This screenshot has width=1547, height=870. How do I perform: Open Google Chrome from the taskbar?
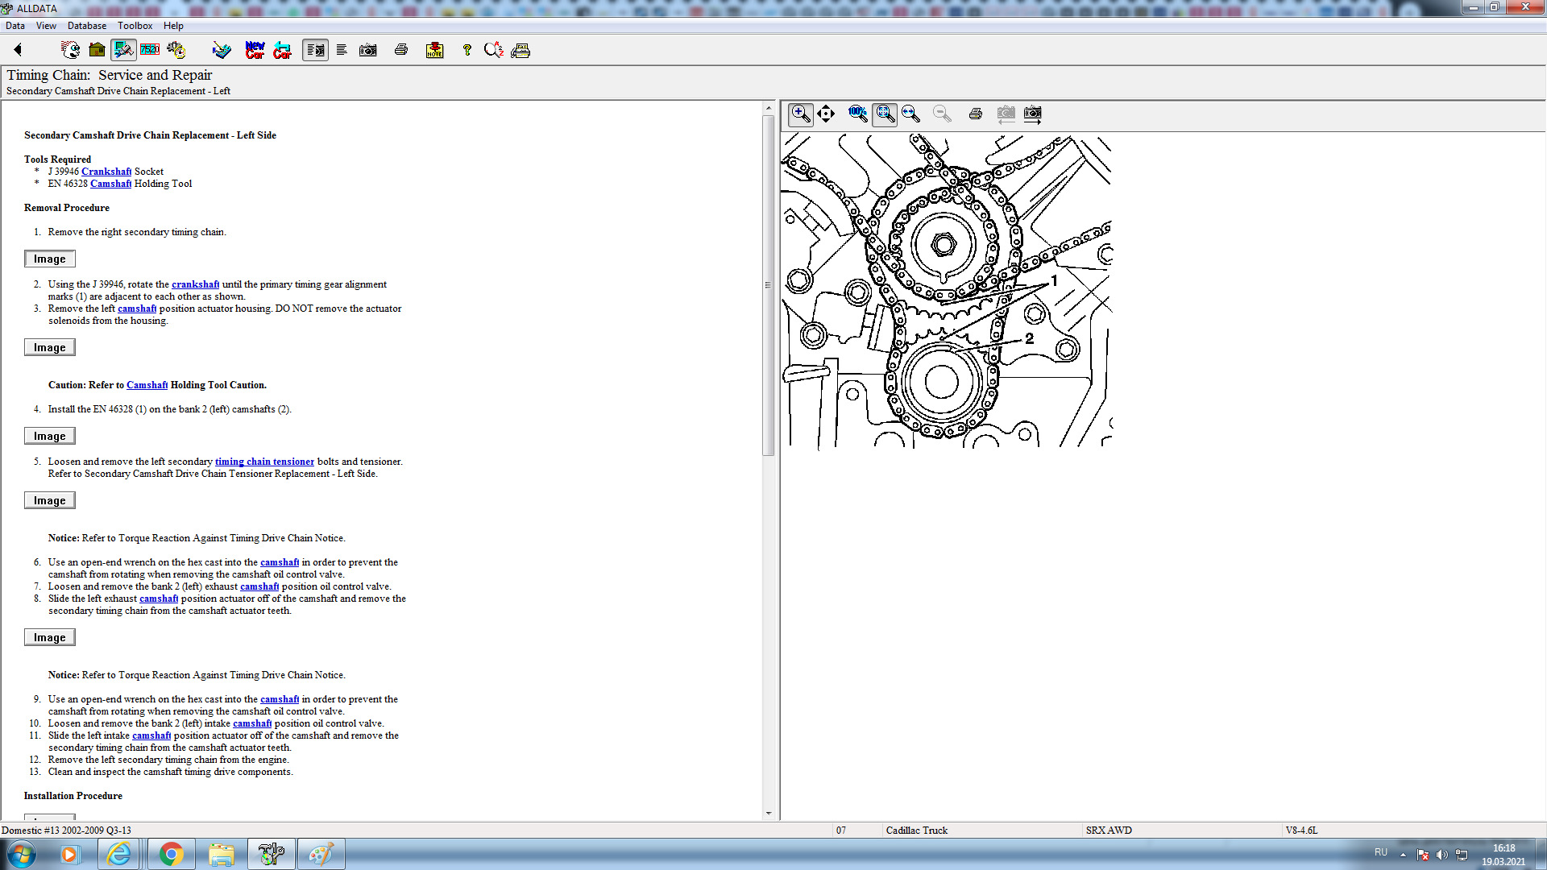point(171,854)
